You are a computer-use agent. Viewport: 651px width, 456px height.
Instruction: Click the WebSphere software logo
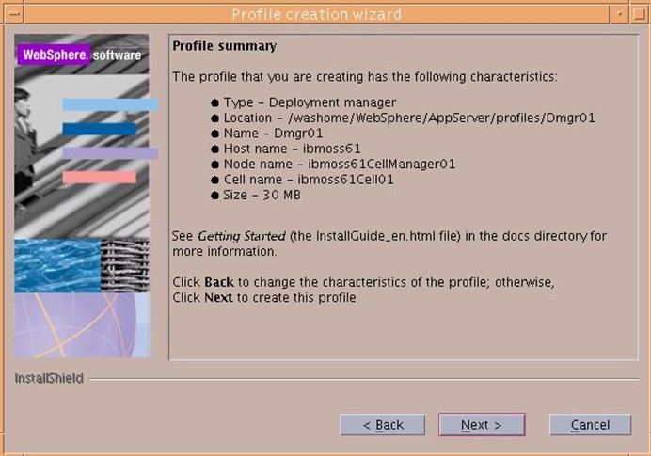(x=81, y=55)
